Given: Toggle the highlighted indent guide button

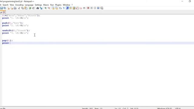Looking at the screenshot, I should [x=67, y=8].
